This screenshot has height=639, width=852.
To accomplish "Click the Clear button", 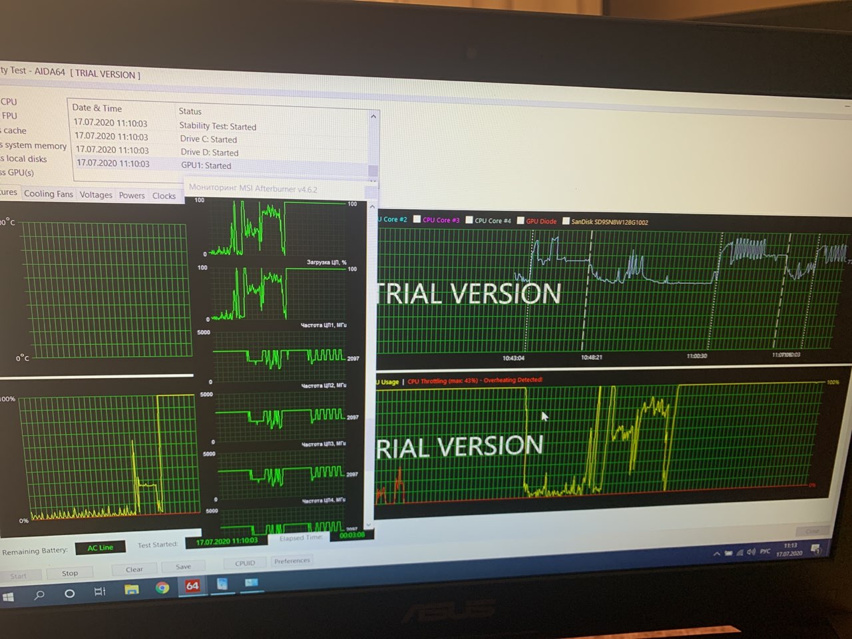I will coord(134,569).
